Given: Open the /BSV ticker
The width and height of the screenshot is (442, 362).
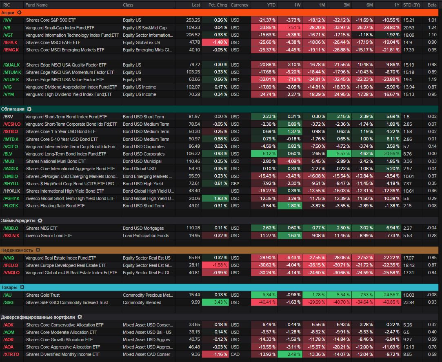Looking at the screenshot, I should 8,116.
